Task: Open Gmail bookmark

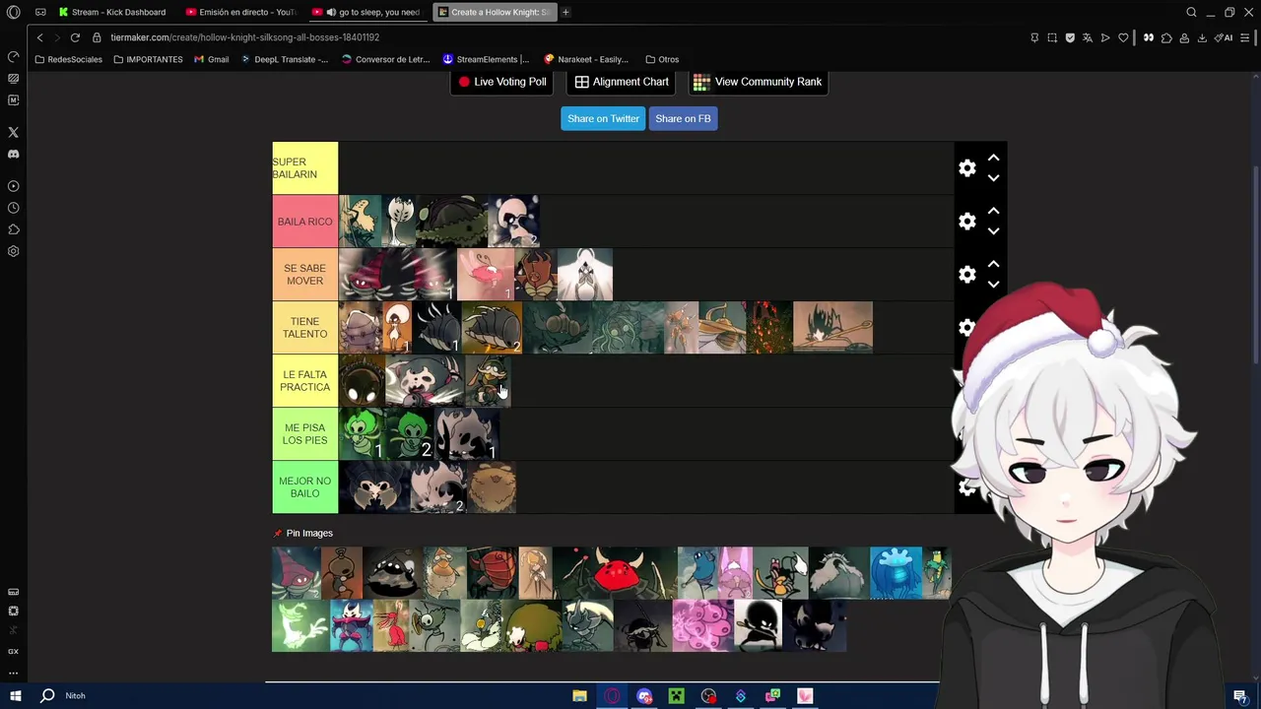Action: pos(211,59)
